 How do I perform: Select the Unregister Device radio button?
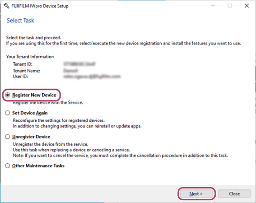coord(8,137)
